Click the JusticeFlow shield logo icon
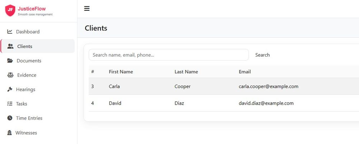The height and width of the screenshot is (144, 359). (x=10, y=10)
